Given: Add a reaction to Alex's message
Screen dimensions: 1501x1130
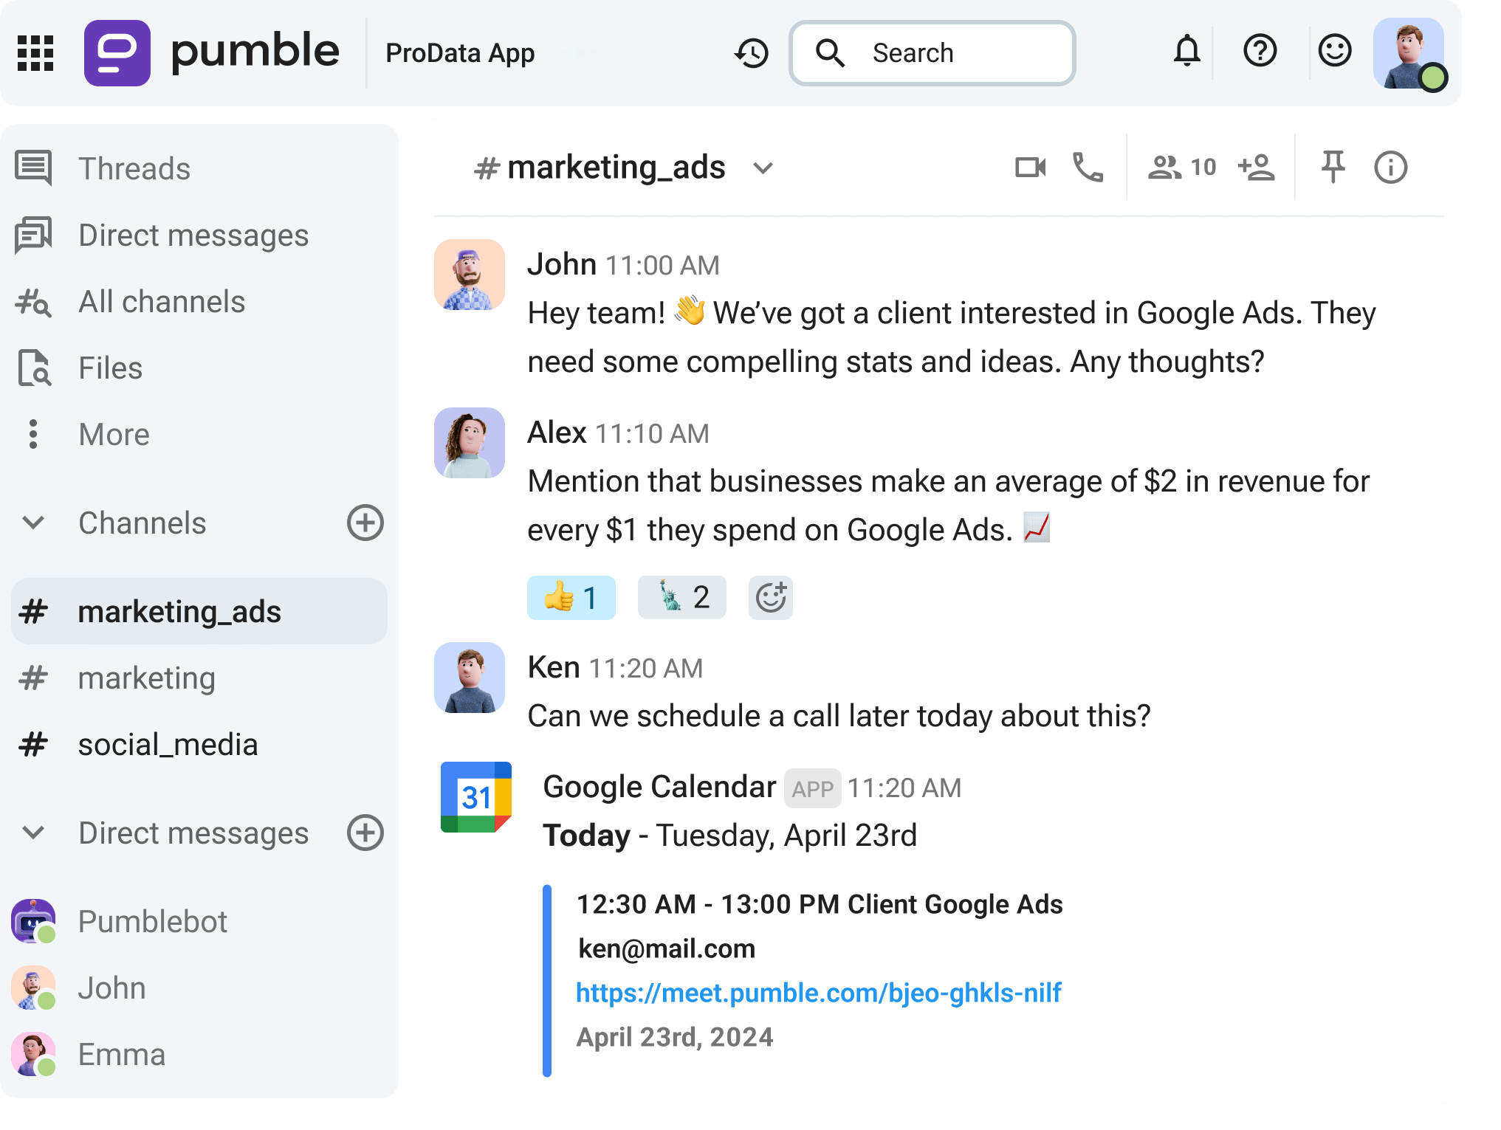Looking at the screenshot, I should click(x=770, y=598).
